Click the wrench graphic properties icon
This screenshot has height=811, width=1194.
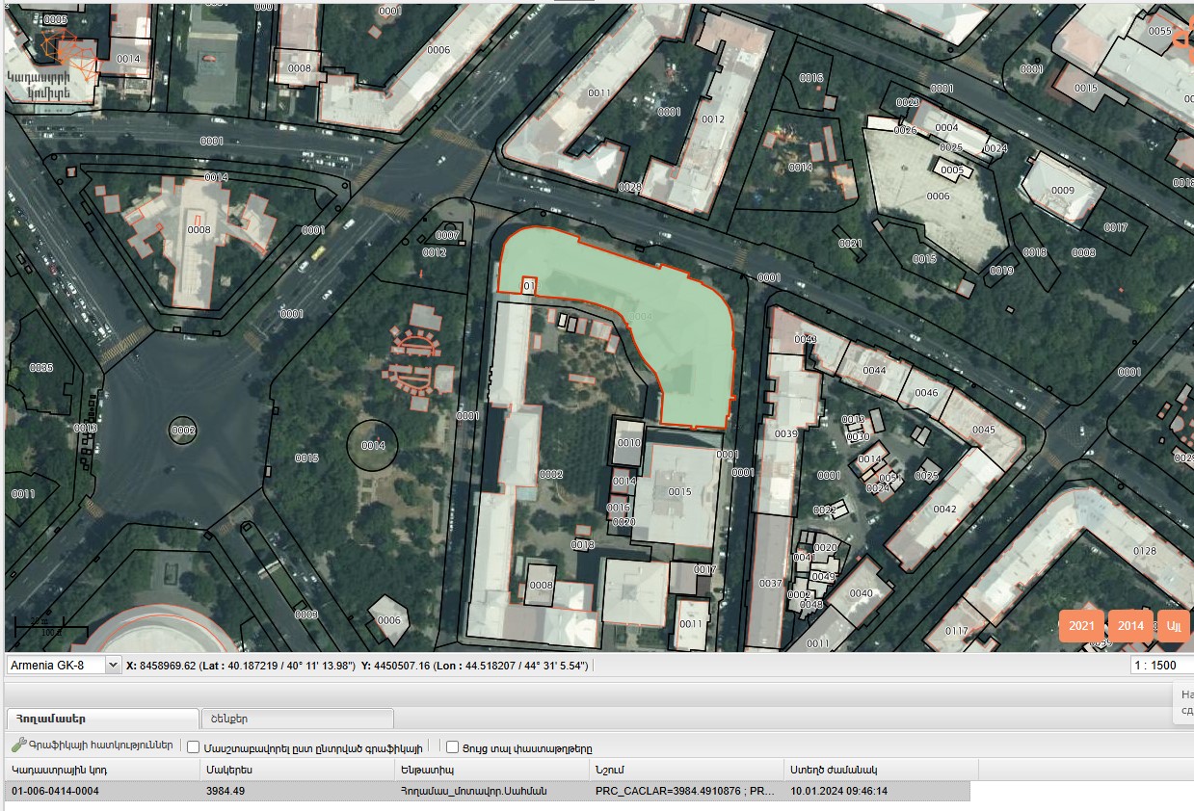tap(17, 746)
